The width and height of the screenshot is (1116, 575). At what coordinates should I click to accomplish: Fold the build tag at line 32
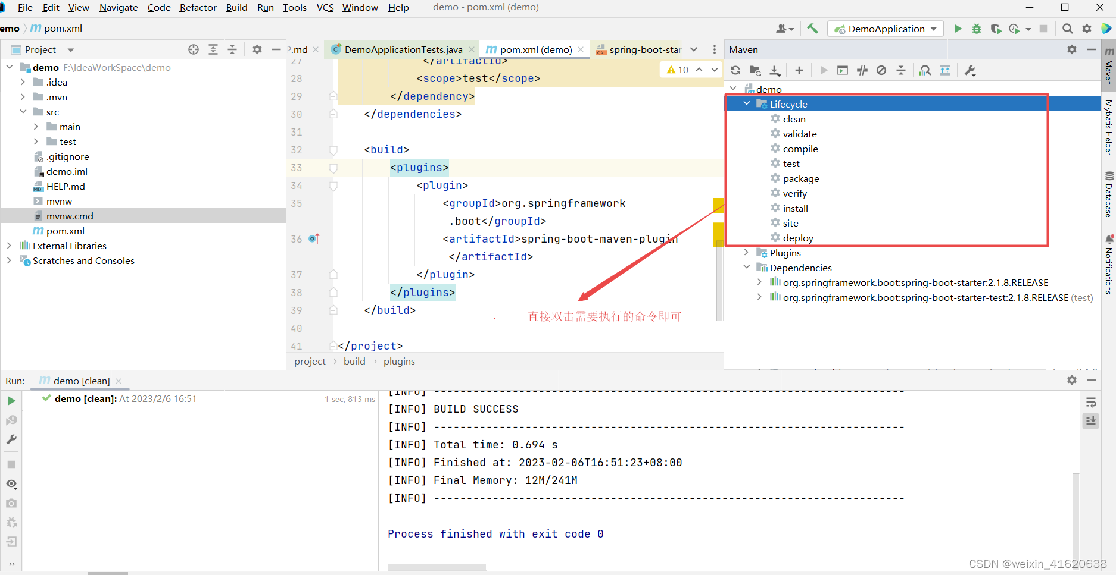pos(333,150)
